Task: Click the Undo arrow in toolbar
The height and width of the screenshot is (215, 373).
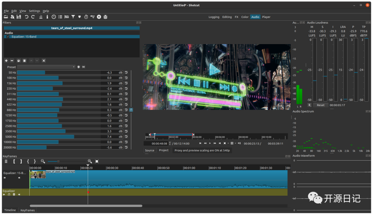Action: (26, 17)
